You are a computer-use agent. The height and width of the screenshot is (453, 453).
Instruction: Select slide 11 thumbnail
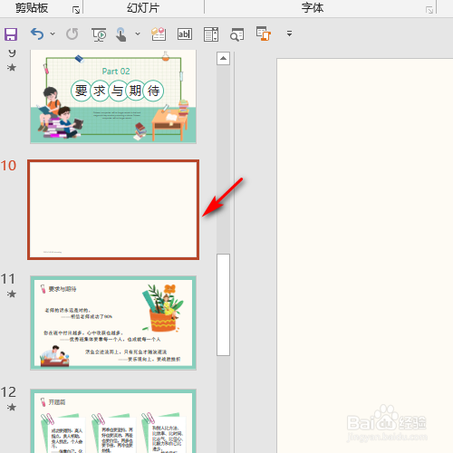pyautogui.click(x=113, y=323)
